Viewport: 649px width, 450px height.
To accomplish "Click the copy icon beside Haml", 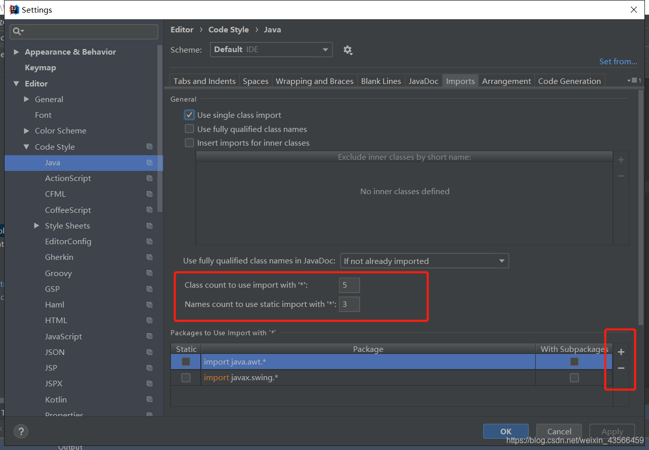I will [x=149, y=304].
